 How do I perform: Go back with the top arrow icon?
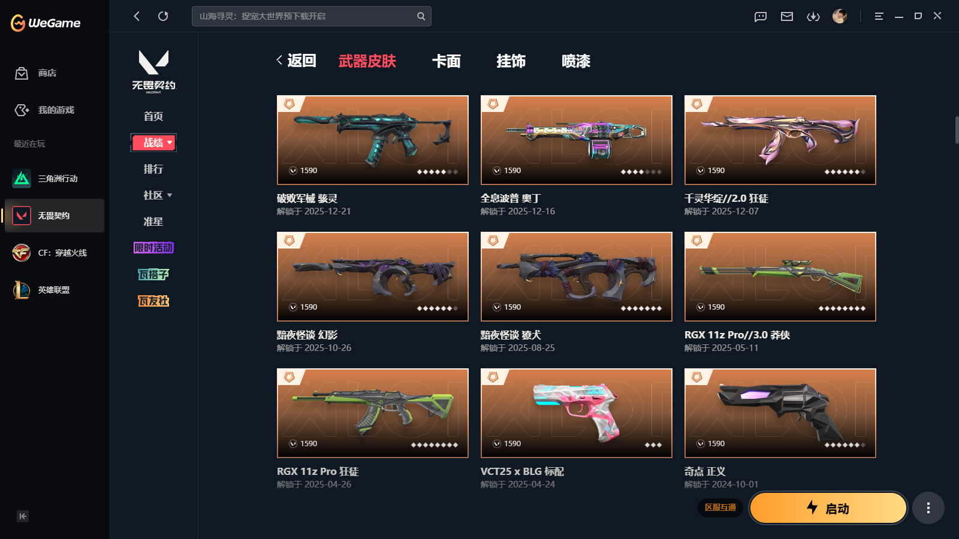pos(137,16)
